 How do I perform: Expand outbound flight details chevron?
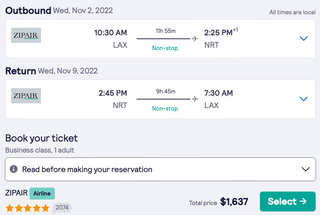(x=304, y=39)
